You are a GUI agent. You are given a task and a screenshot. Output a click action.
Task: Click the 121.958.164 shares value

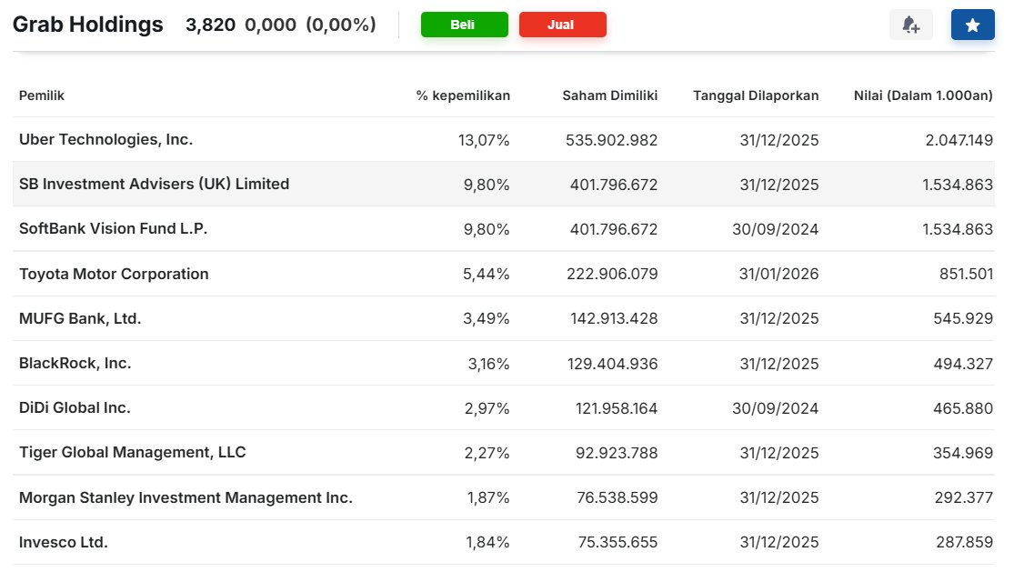point(617,408)
